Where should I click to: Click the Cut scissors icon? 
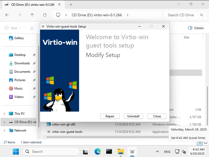pos(32,28)
